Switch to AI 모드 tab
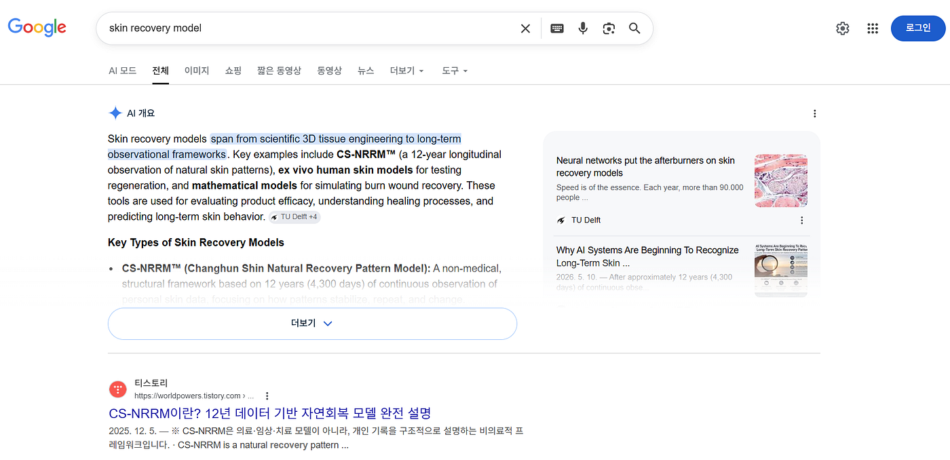The image size is (950, 460). tap(123, 71)
